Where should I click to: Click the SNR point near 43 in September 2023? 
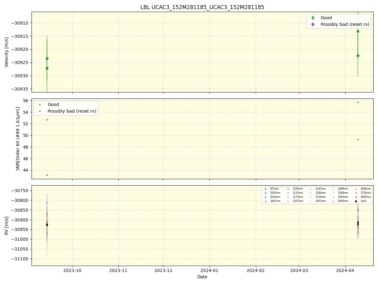point(47,175)
